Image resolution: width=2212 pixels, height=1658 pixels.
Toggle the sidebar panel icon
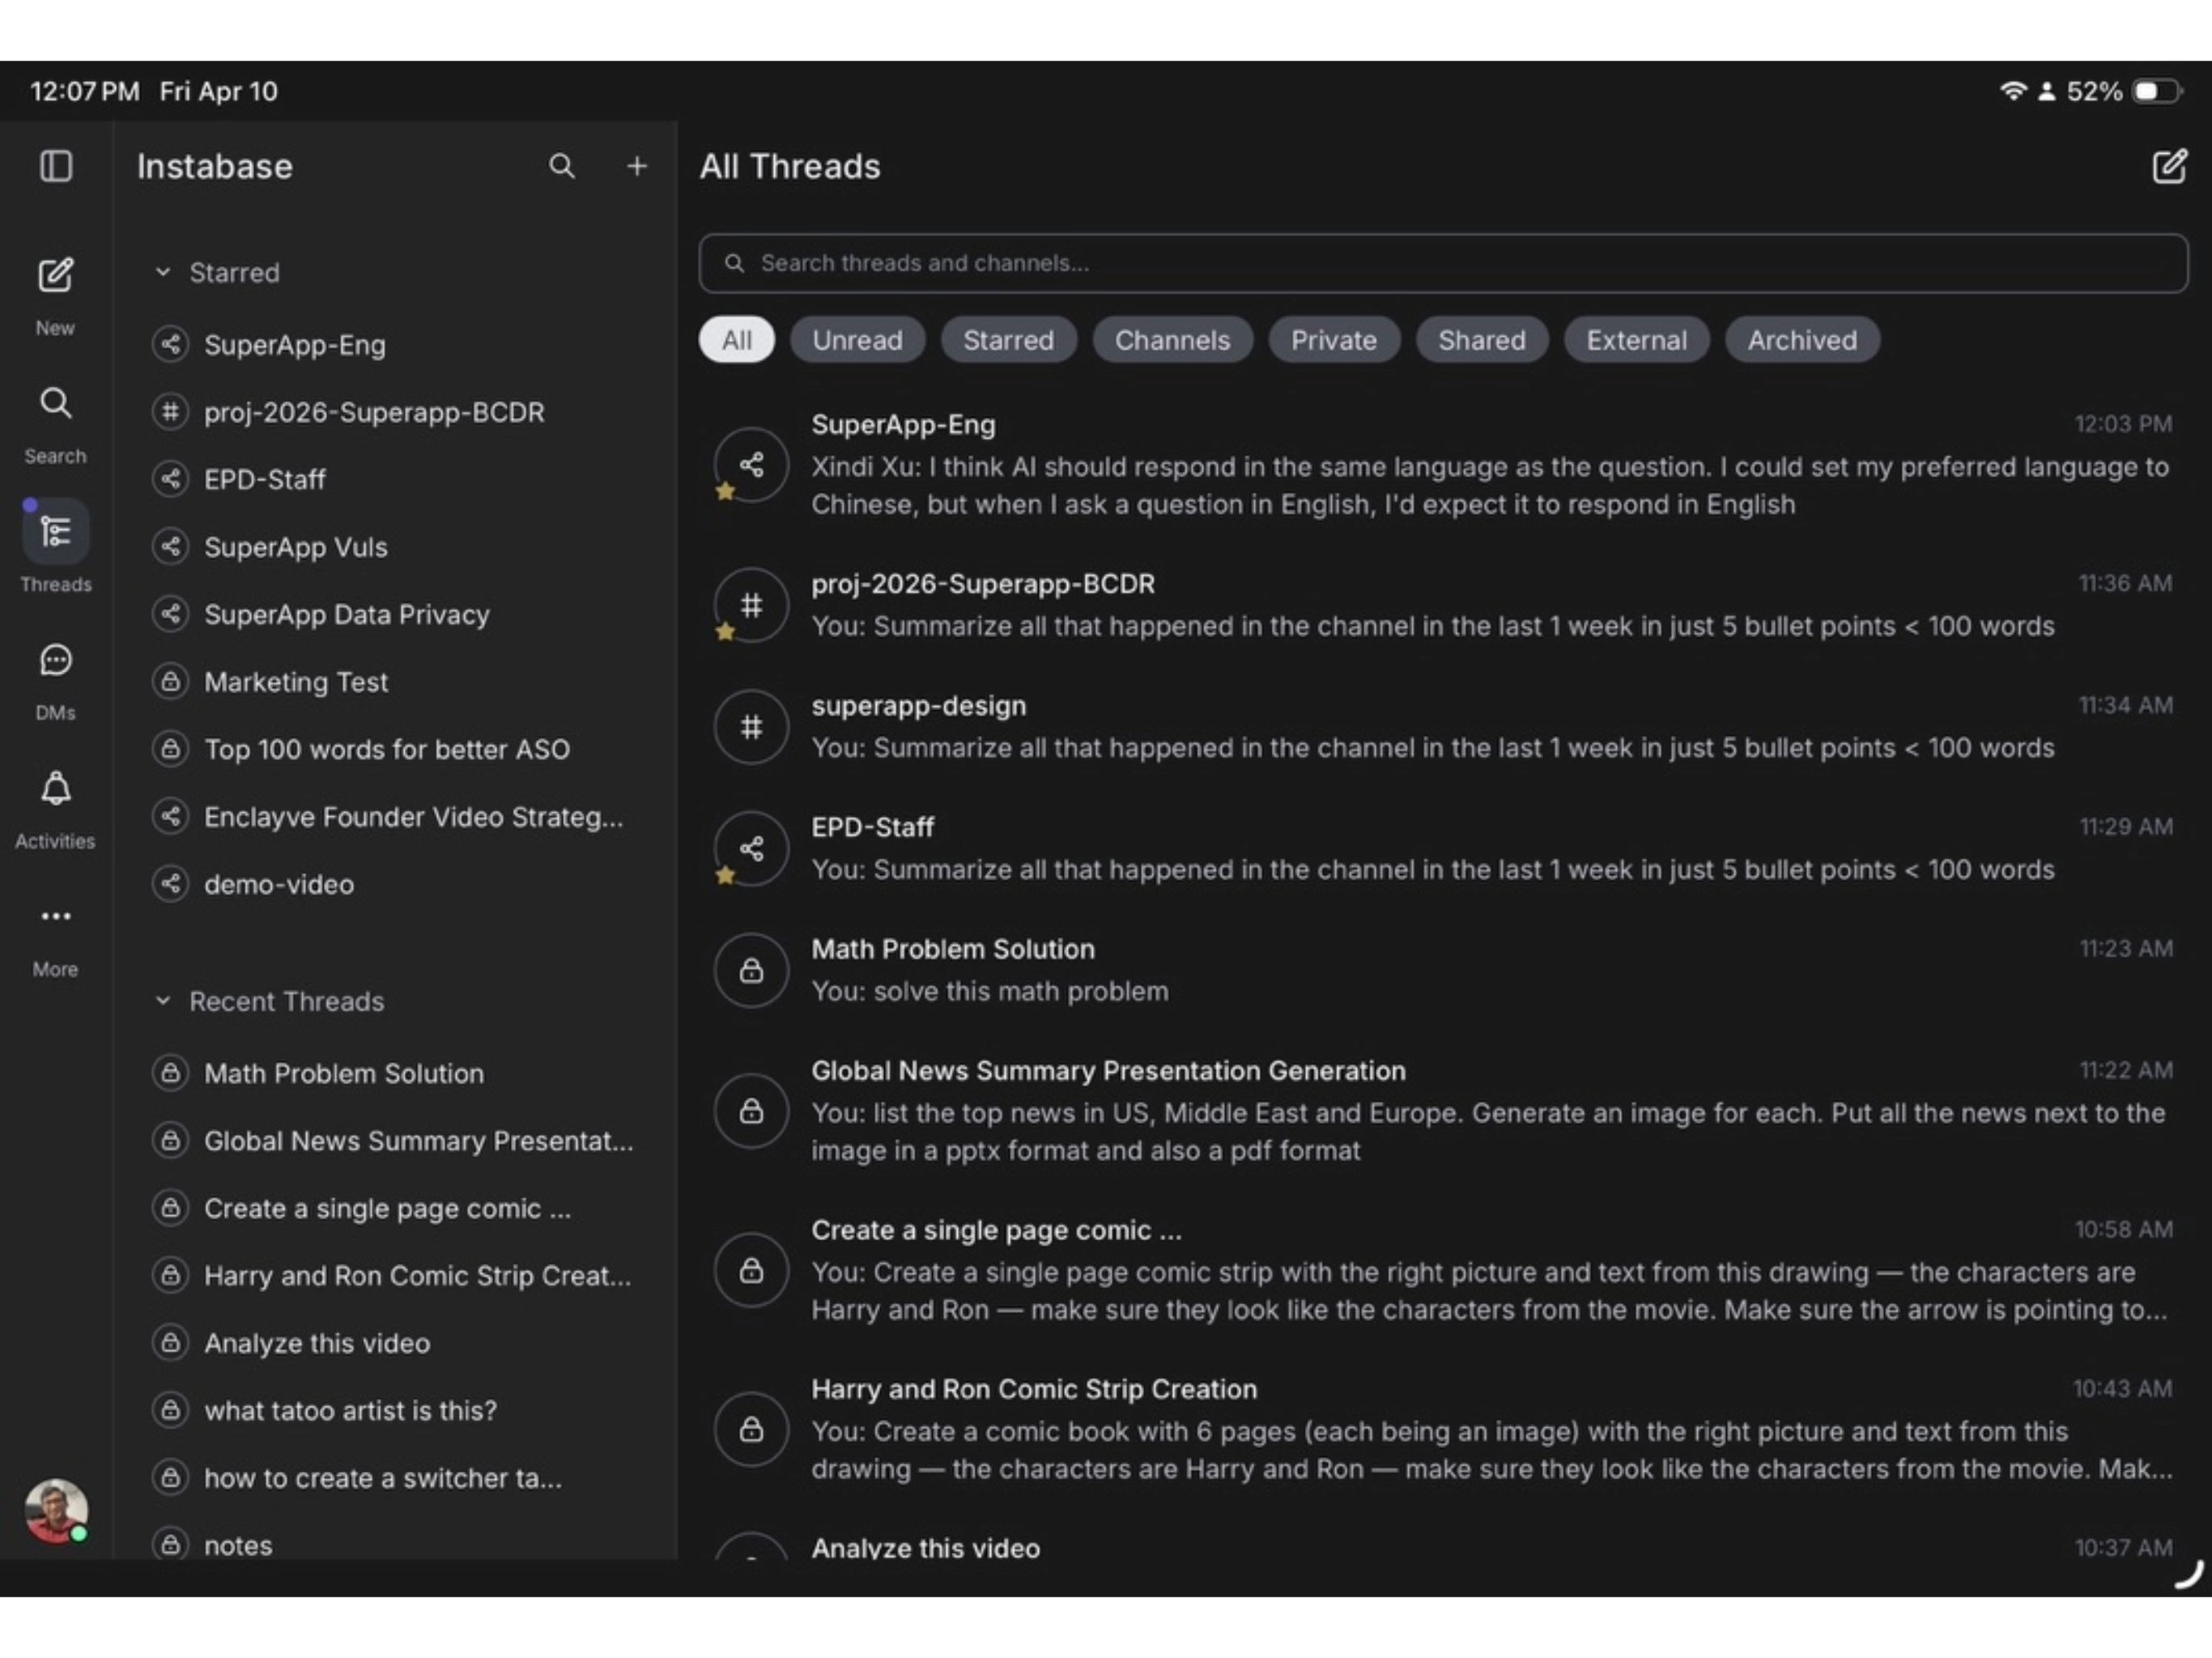coord(56,166)
